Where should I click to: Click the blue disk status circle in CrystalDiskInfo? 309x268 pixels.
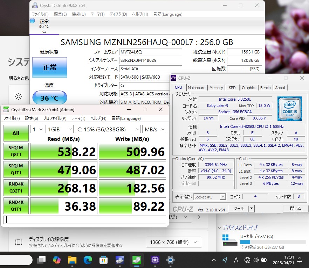(x=32, y=21)
